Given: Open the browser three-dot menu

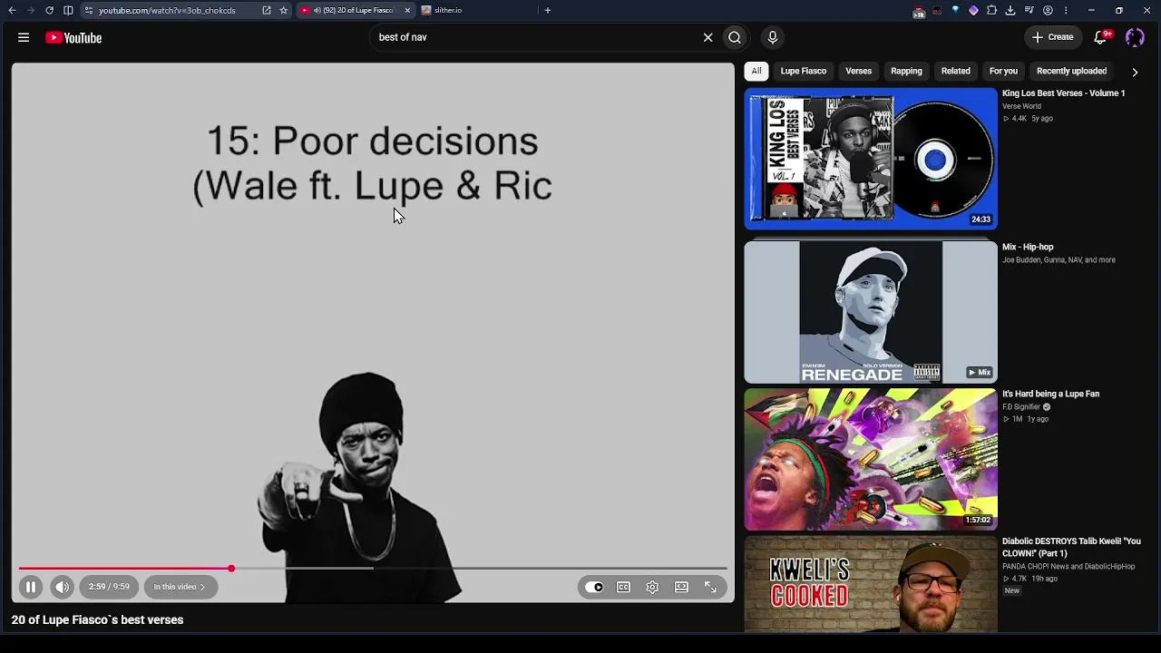Looking at the screenshot, I should [1066, 10].
